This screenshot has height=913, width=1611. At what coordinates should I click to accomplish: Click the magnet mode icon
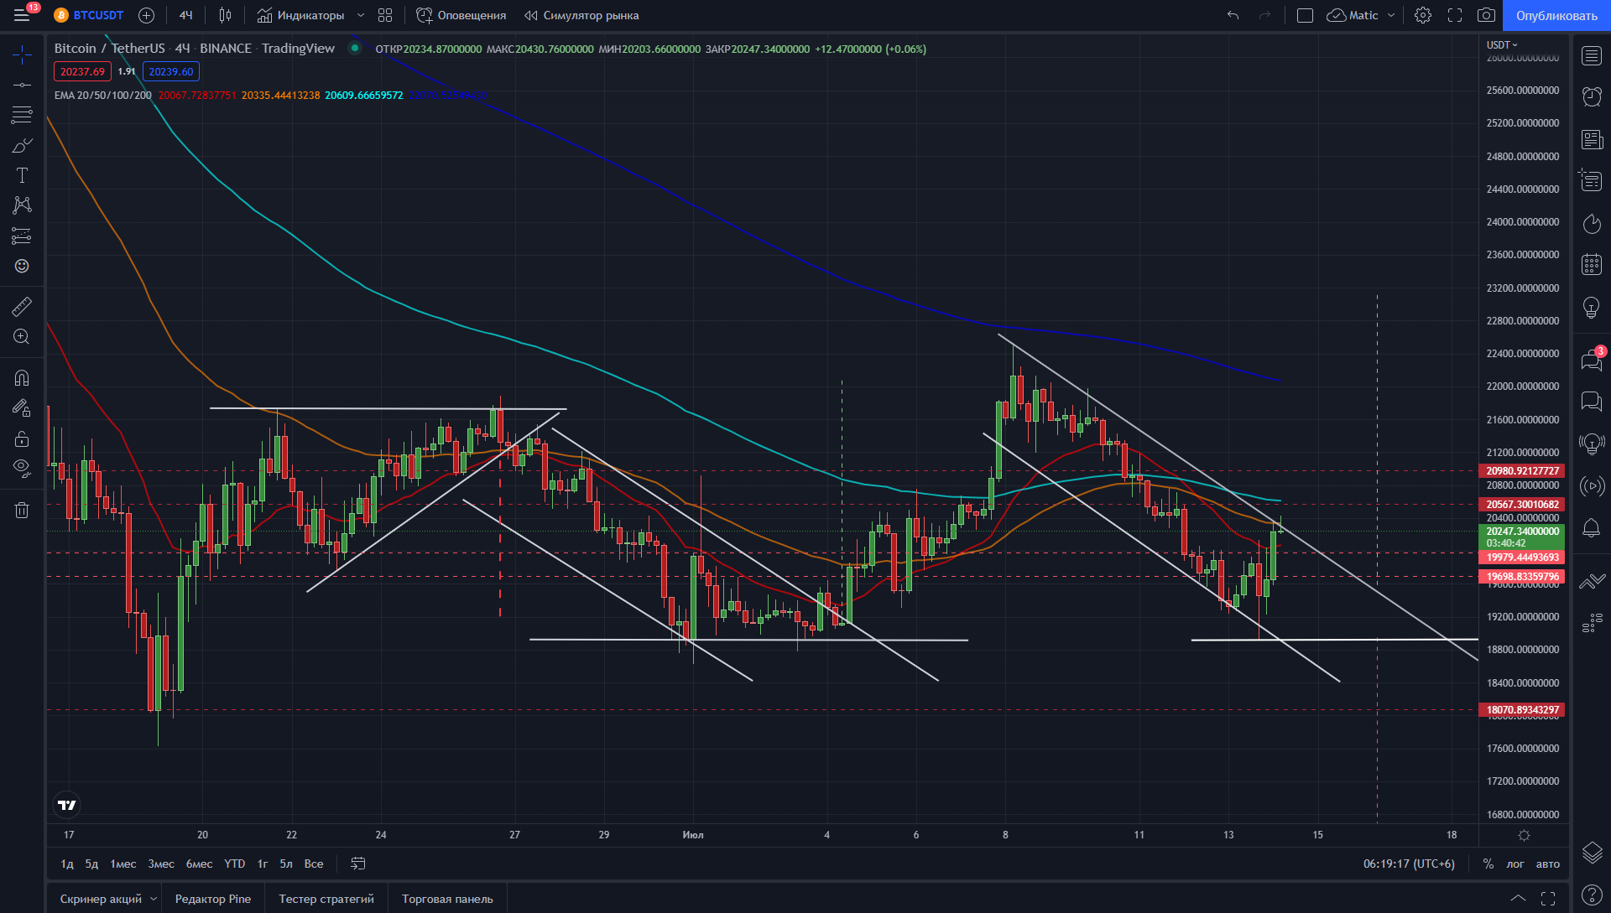click(x=22, y=378)
